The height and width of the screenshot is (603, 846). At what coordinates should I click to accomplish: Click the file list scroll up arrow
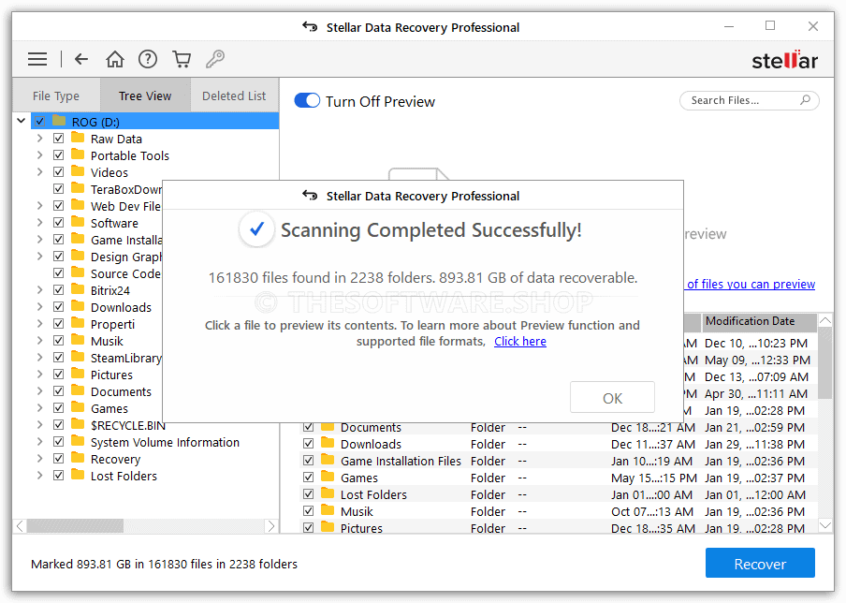pos(825,320)
